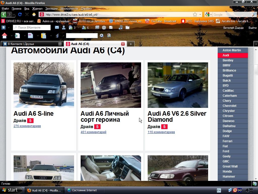Click the Выйти logout link

click(x=252, y=28)
